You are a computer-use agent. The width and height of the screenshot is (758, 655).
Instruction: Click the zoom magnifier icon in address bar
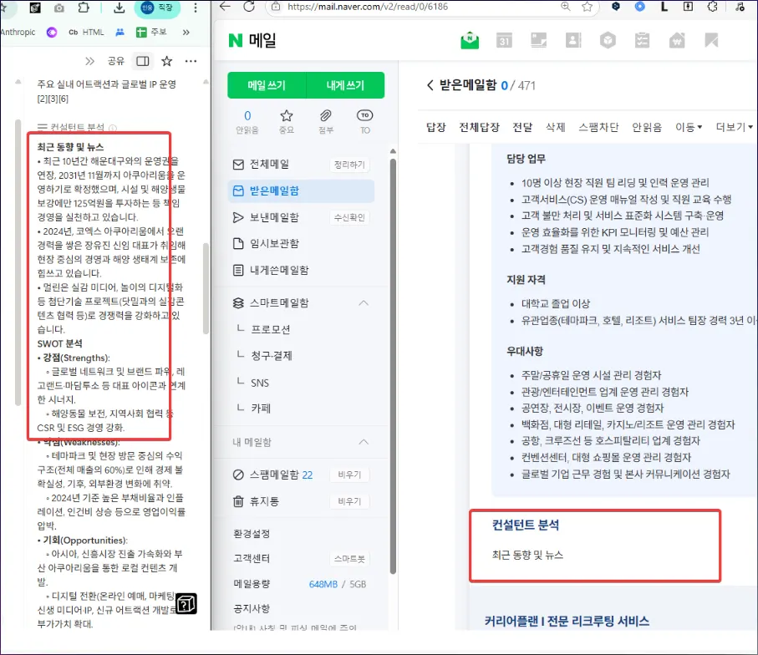[565, 7]
